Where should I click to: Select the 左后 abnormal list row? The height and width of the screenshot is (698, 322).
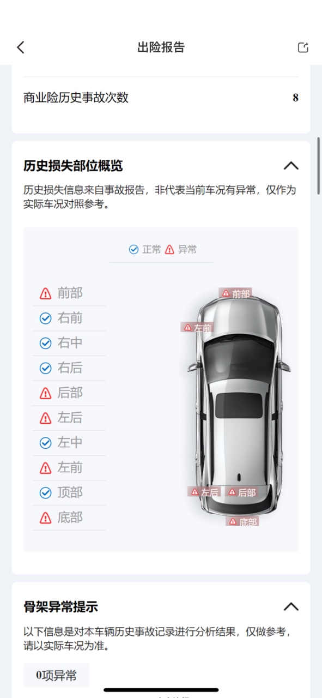69,418
